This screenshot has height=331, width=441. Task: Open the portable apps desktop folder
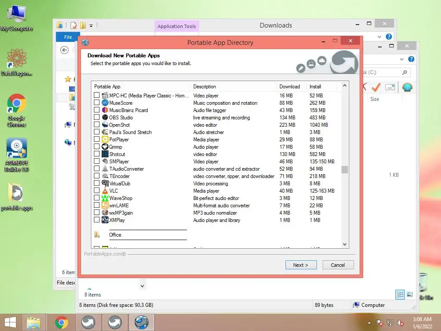tap(17, 197)
